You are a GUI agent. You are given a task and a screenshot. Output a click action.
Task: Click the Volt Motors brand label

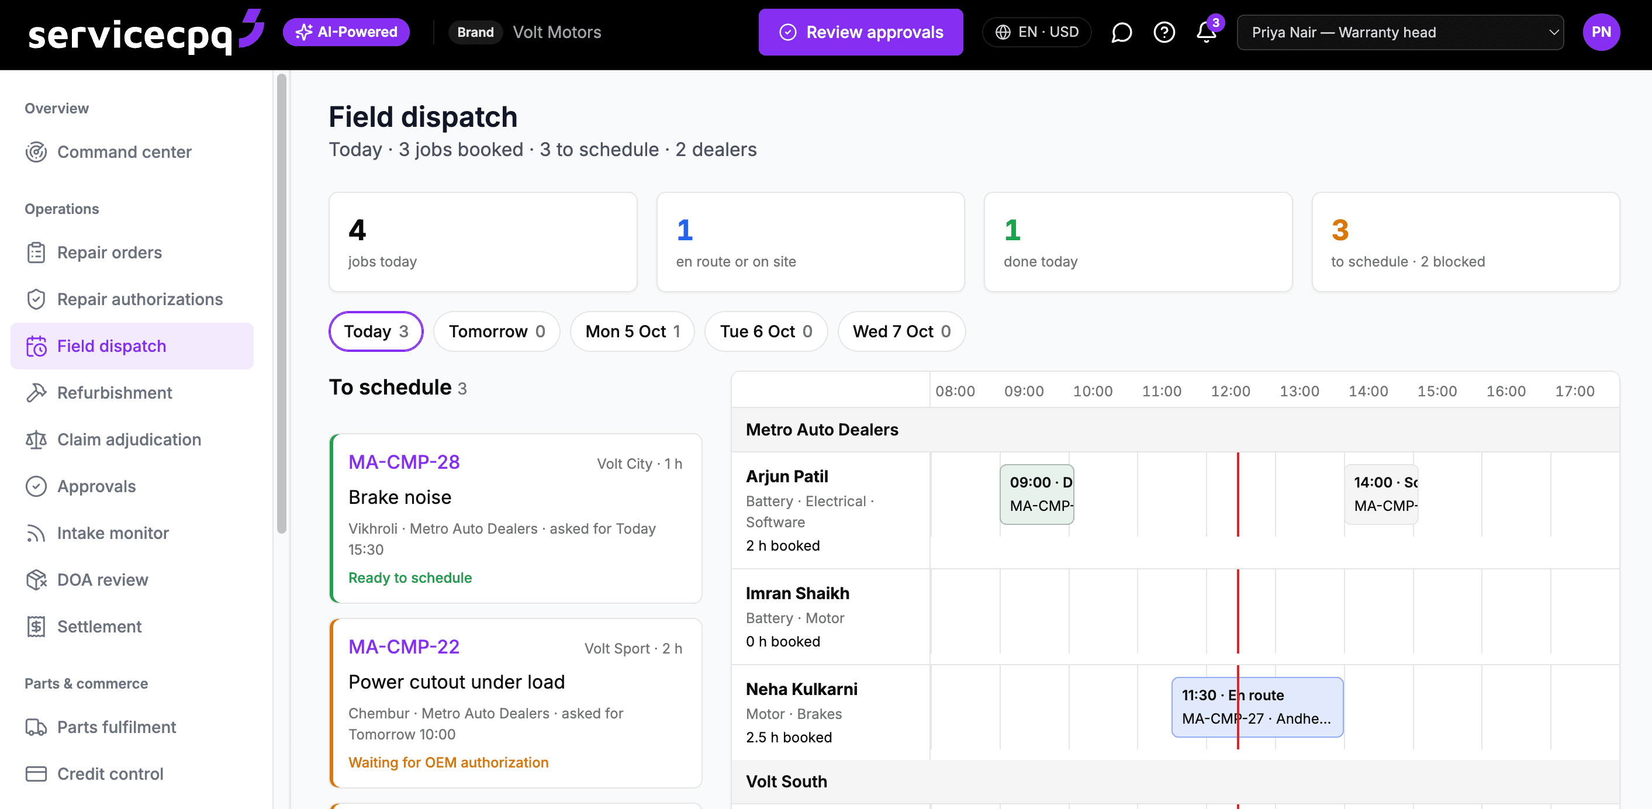tap(557, 32)
